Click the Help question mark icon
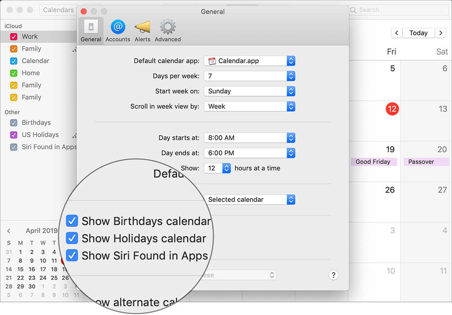The image size is (452, 315). click(x=334, y=275)
